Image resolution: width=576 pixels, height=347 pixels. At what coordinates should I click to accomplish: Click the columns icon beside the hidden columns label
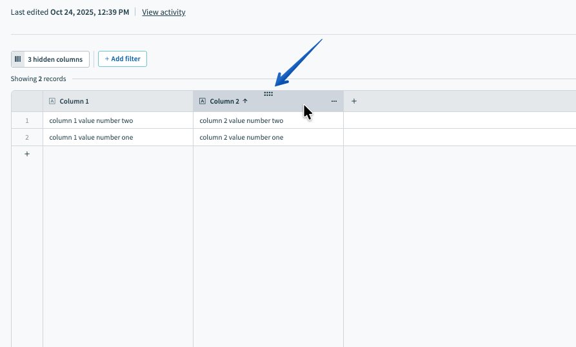(18, 59)
